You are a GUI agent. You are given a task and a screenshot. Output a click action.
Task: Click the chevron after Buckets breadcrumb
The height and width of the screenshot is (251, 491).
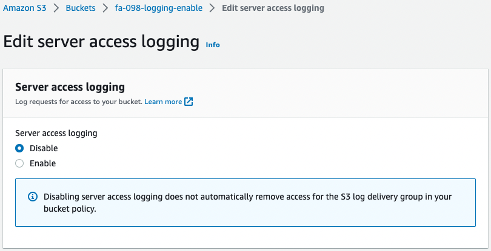click(x=105, y=8)
